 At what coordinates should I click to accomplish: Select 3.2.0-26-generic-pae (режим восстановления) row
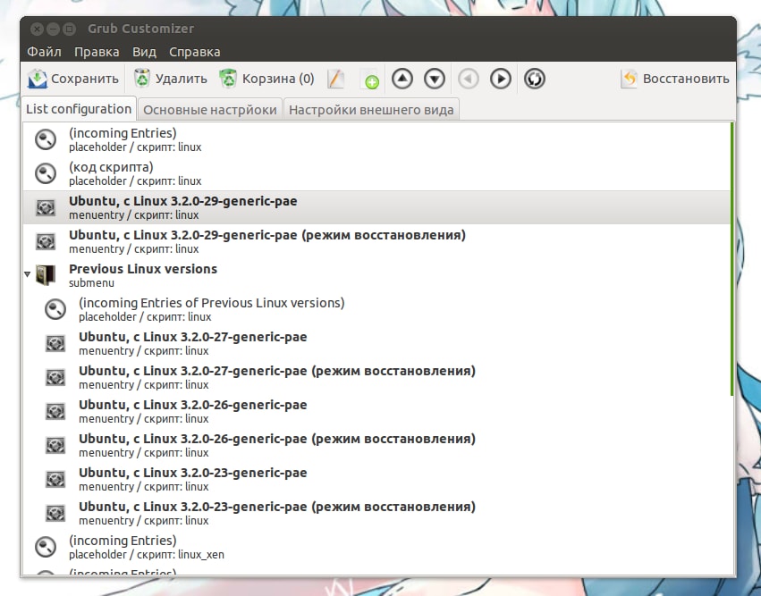[x=376, y=445]
